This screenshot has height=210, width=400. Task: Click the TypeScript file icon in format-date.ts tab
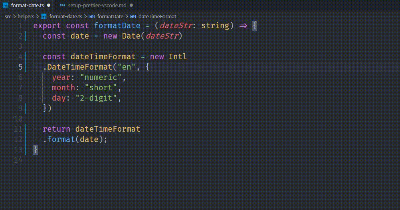6,6
